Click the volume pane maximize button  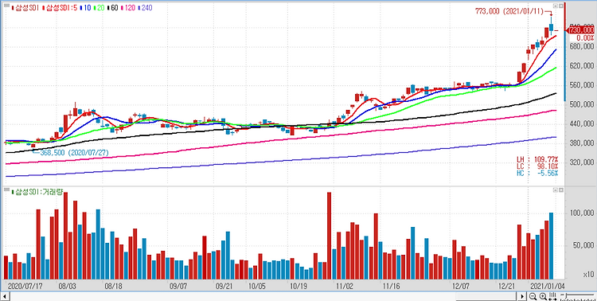tap(560, 190)
